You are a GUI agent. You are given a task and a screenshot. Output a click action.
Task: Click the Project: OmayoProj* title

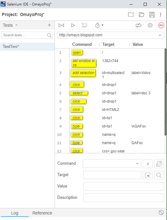click(x=23, y=14)
